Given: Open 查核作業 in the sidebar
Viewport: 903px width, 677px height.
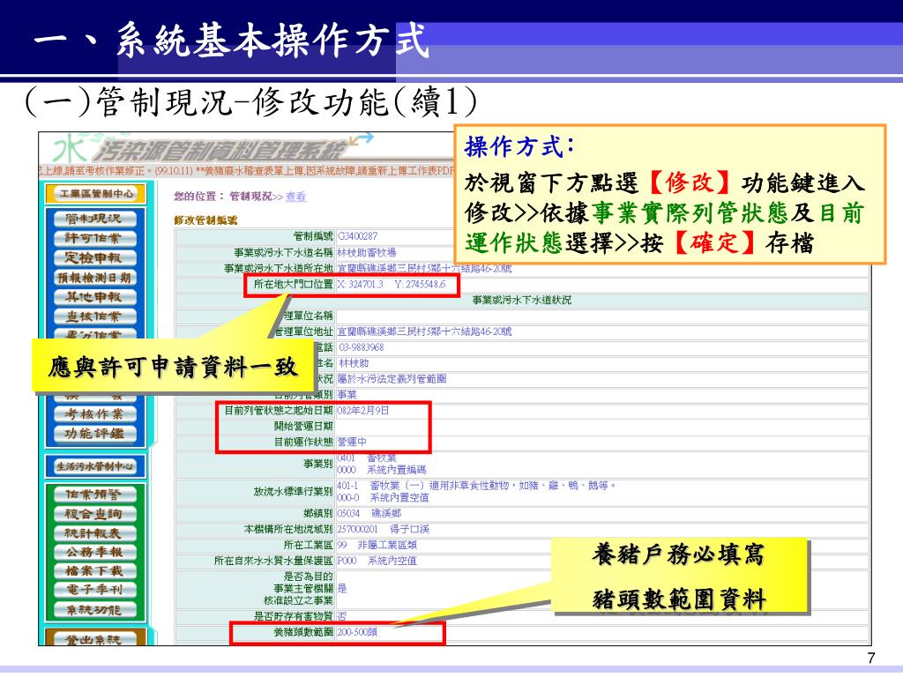Looking at the screenshot, I should (x=95, y=316).
